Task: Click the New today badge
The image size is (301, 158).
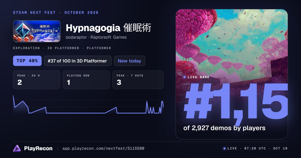Action: point(129,61)
